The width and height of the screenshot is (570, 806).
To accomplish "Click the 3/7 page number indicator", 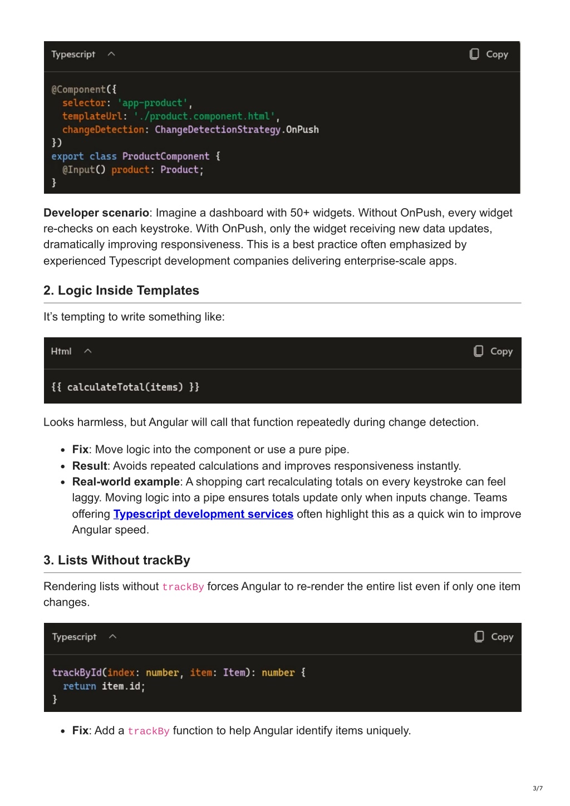I will [538, 788].
